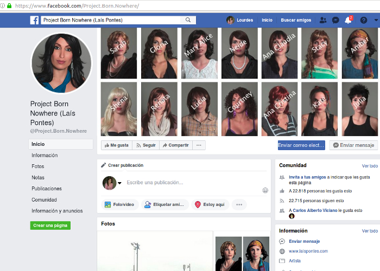Open the posting identity dropdown beside avatar

click(x=119, y=183)
